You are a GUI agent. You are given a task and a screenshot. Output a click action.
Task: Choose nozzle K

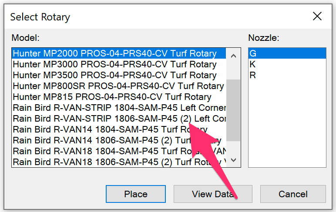[x=287, y=64]
